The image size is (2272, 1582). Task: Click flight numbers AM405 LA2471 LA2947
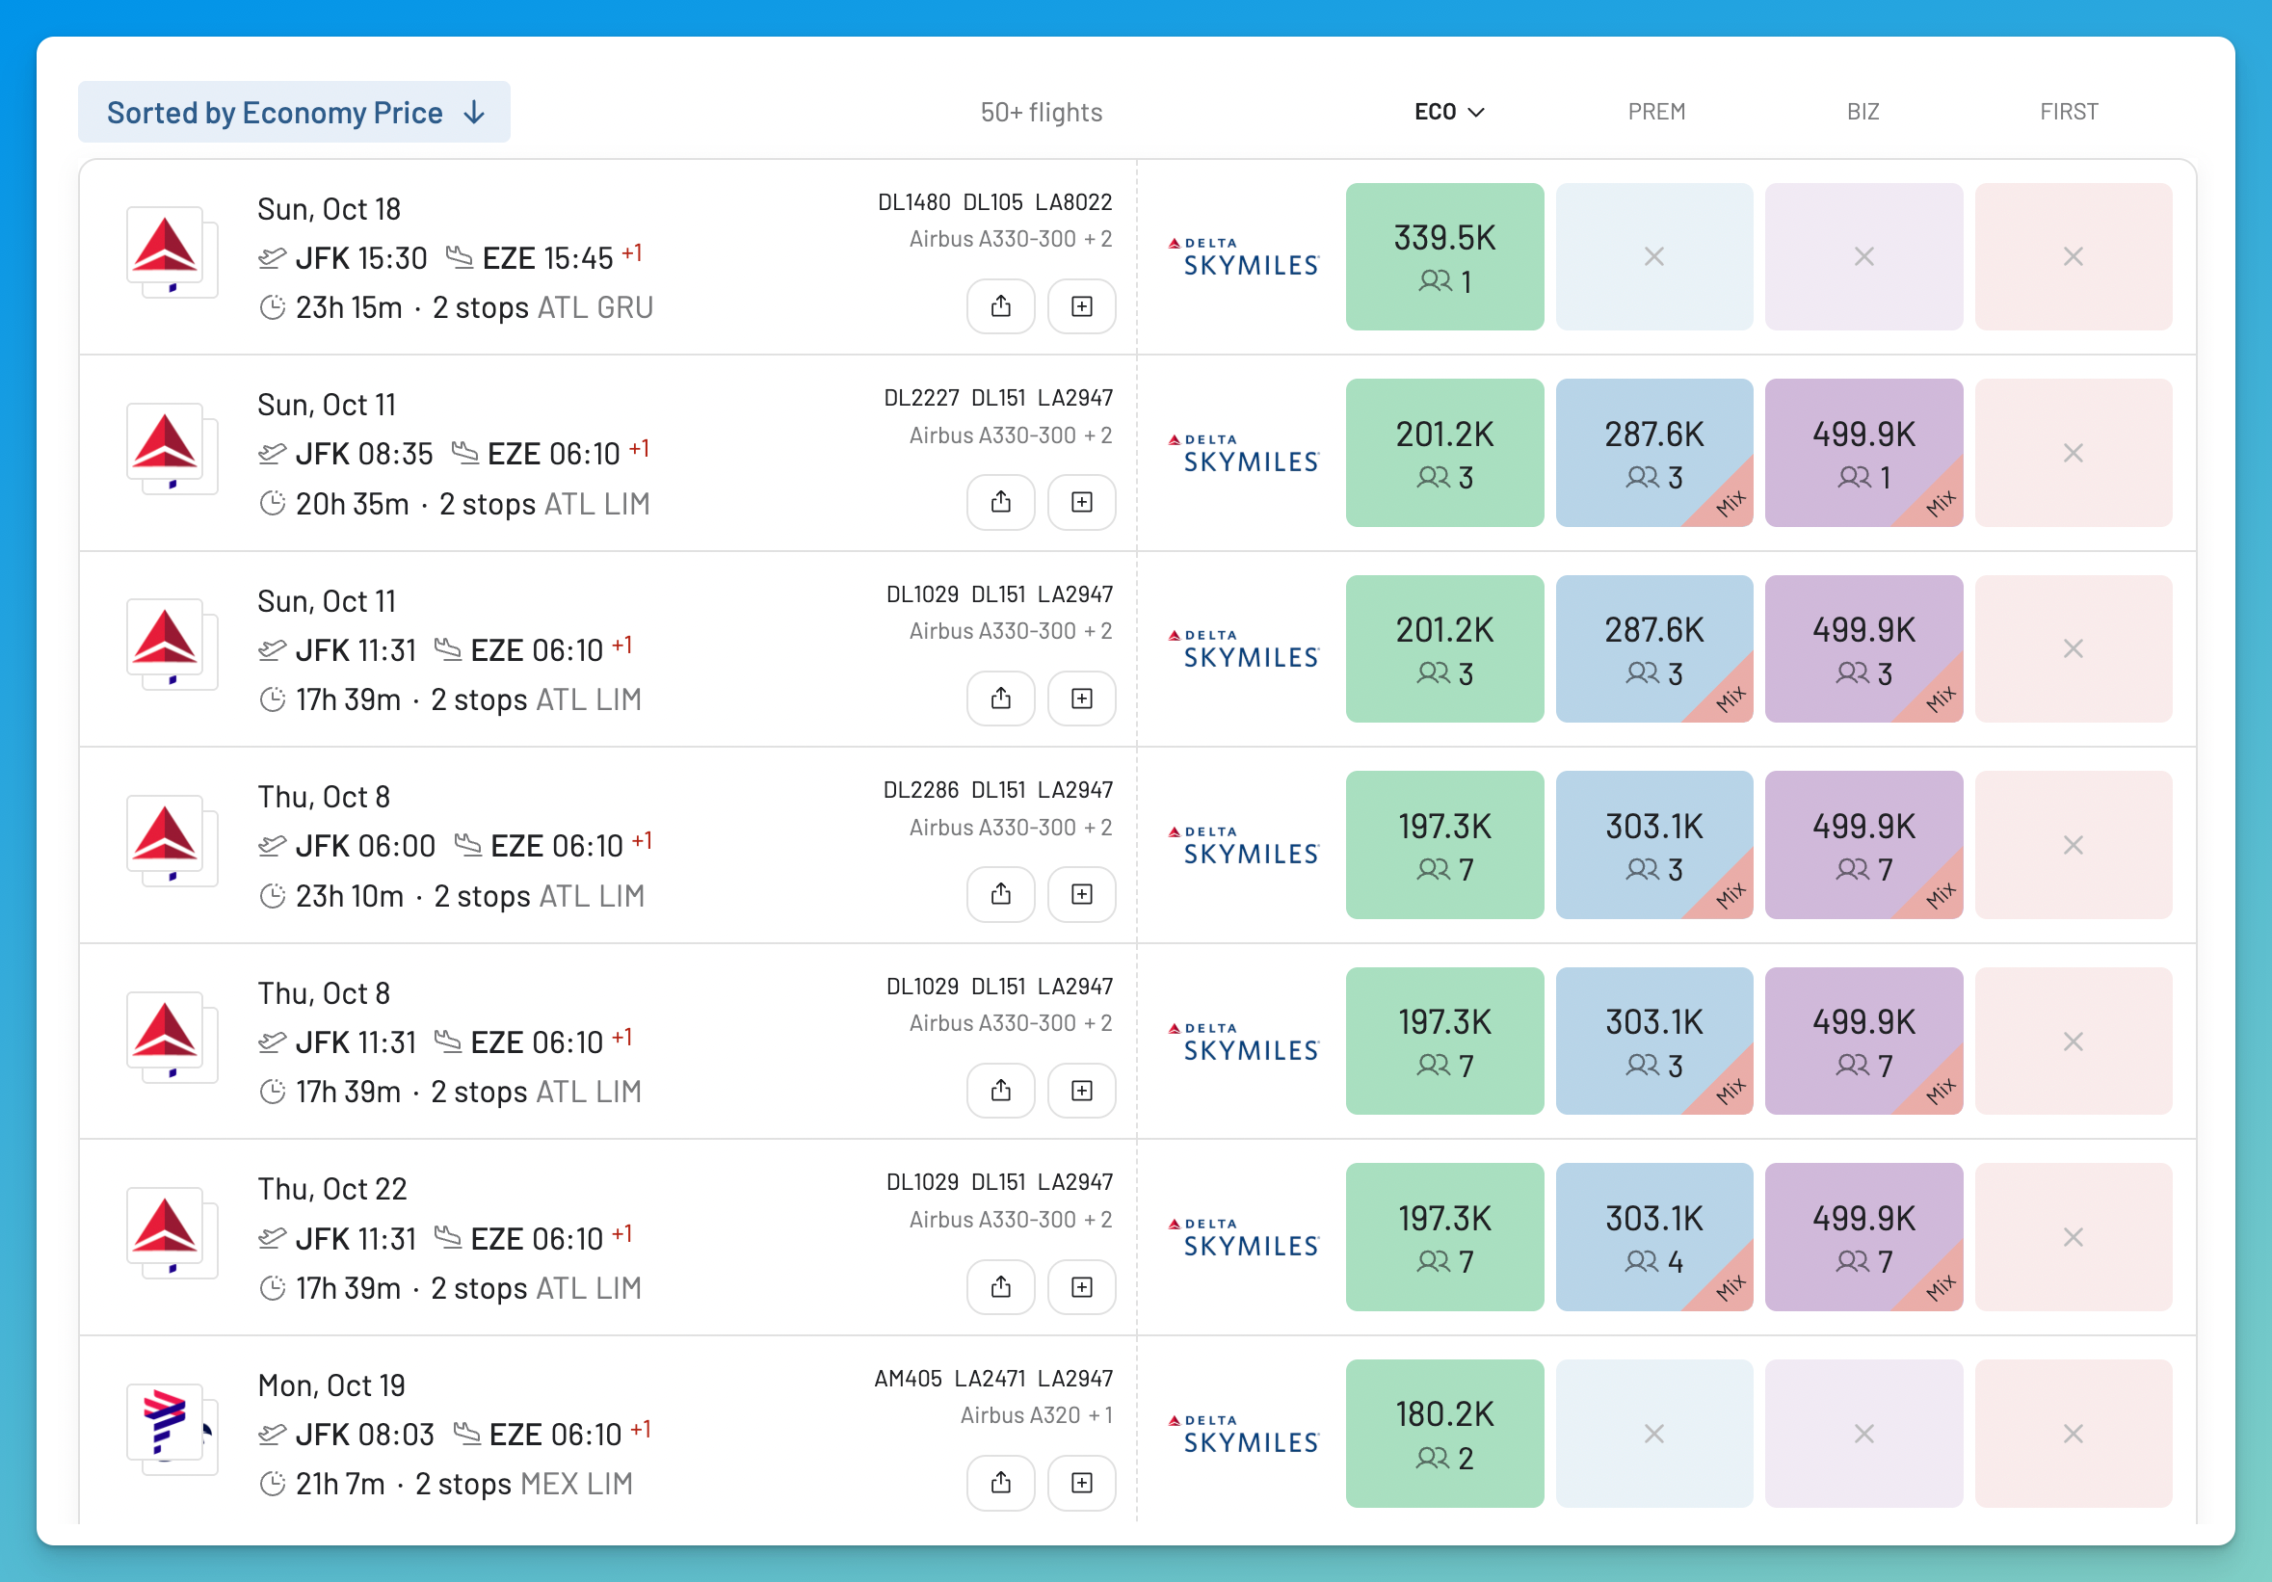[x=993, y=1378]
